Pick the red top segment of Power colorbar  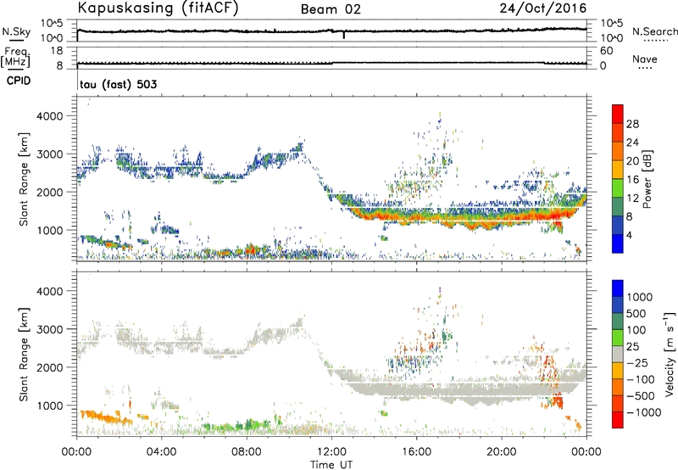click(x=618, y=114)
